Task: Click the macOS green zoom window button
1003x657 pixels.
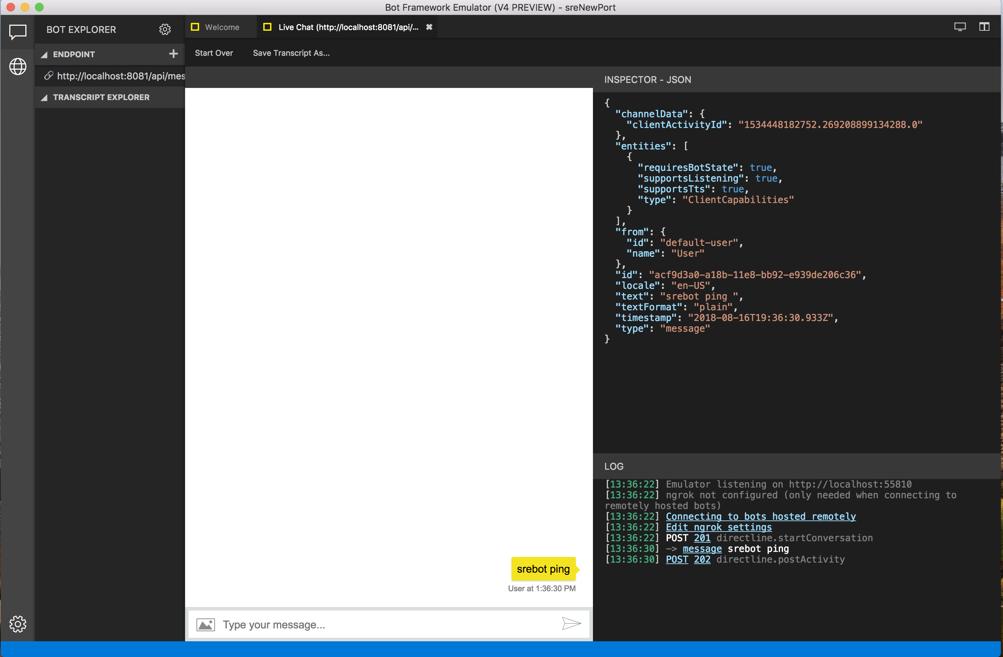Action: coord(39,7)
